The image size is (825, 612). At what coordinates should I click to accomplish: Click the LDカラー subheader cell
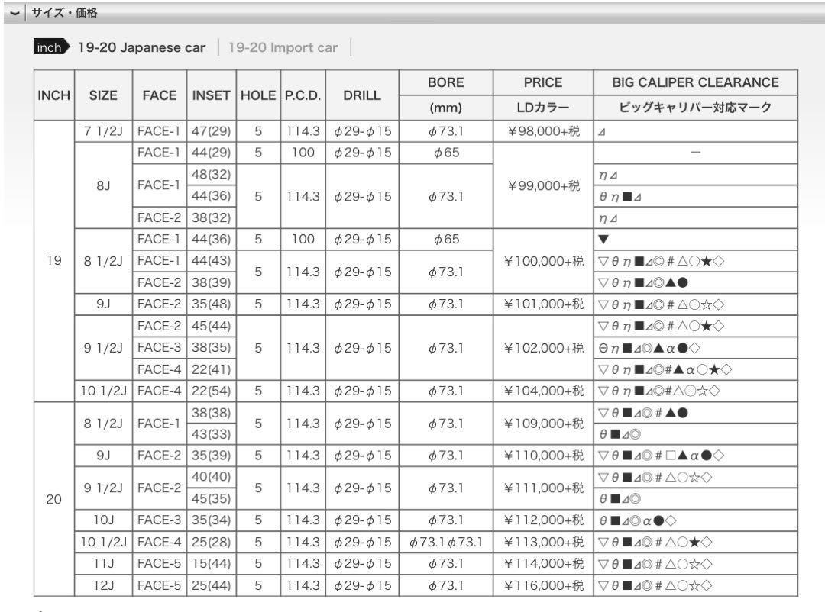[x=542, y=108]
